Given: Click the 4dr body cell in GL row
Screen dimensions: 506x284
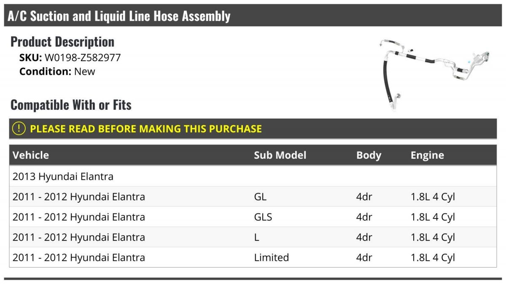Looking at the screenshot, I should [364, 197].
